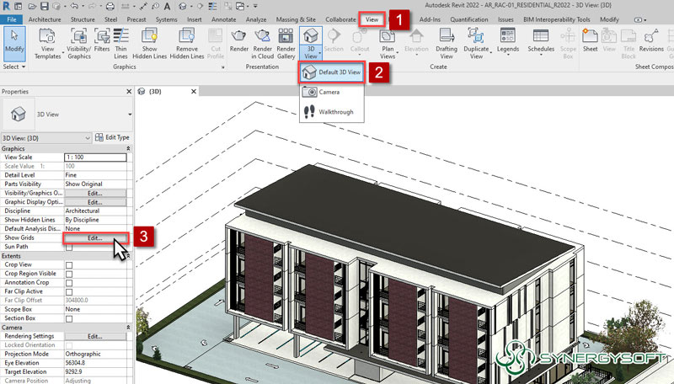Click Edit for Rendering Settings

(95, 336)
